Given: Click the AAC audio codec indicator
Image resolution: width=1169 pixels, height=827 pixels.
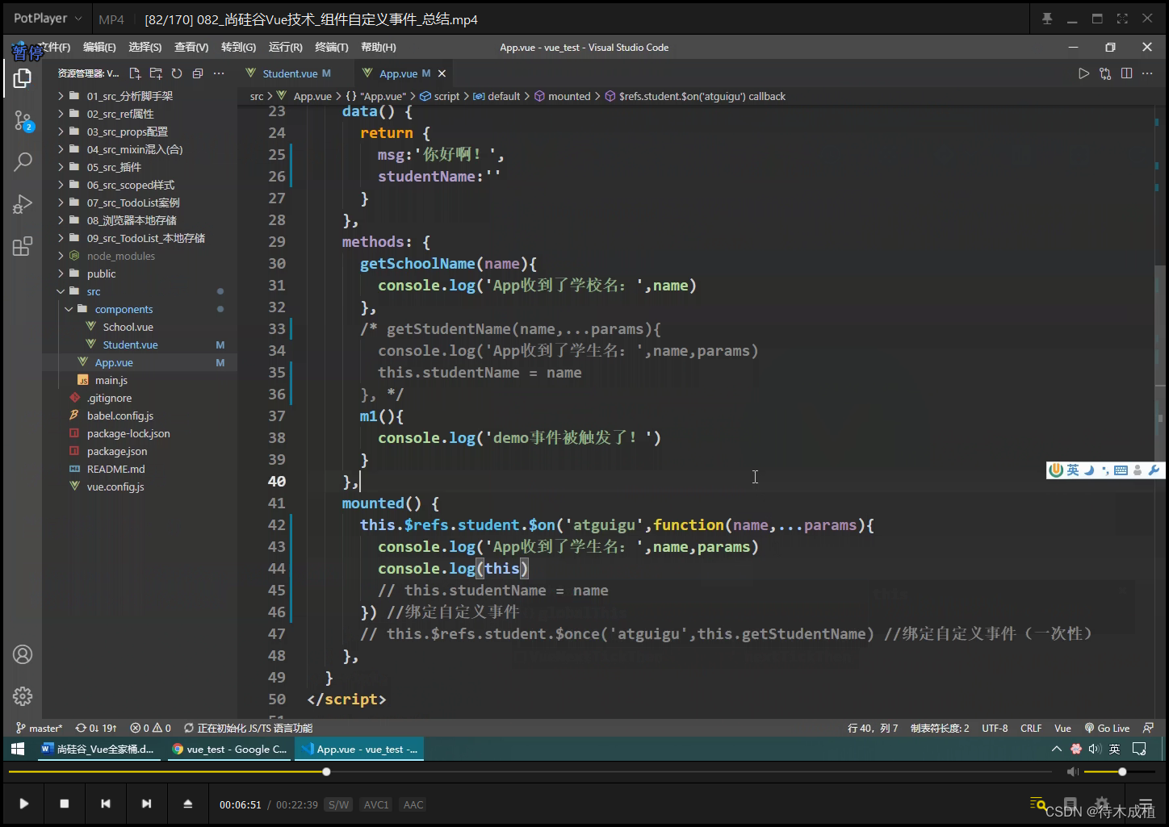Looking at the screenshot, I should point(413,804).
